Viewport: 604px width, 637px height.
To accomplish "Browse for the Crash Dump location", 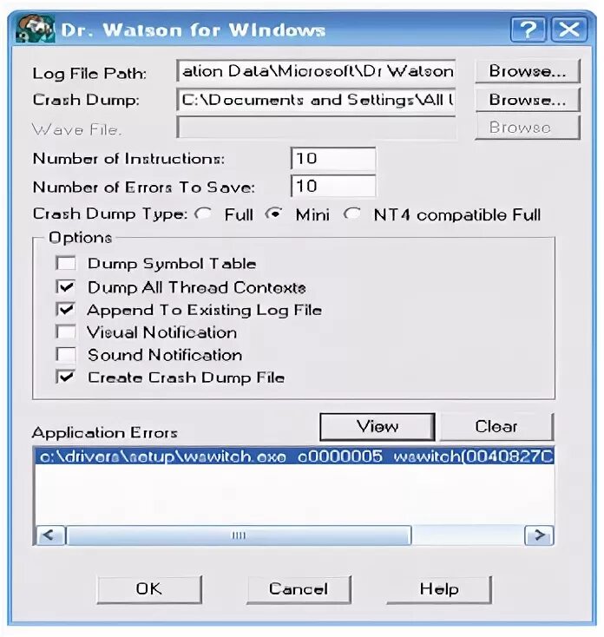I will tap(528, 100).
